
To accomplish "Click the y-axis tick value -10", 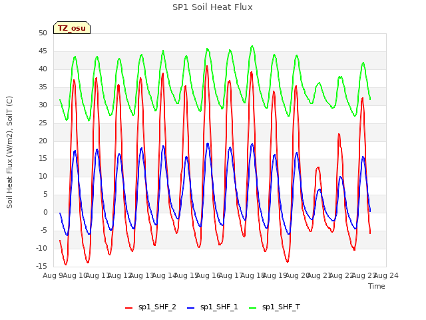I will point(41,248).
